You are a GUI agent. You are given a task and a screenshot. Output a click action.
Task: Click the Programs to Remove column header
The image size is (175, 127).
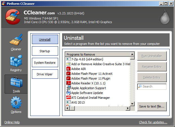point(98,54)
